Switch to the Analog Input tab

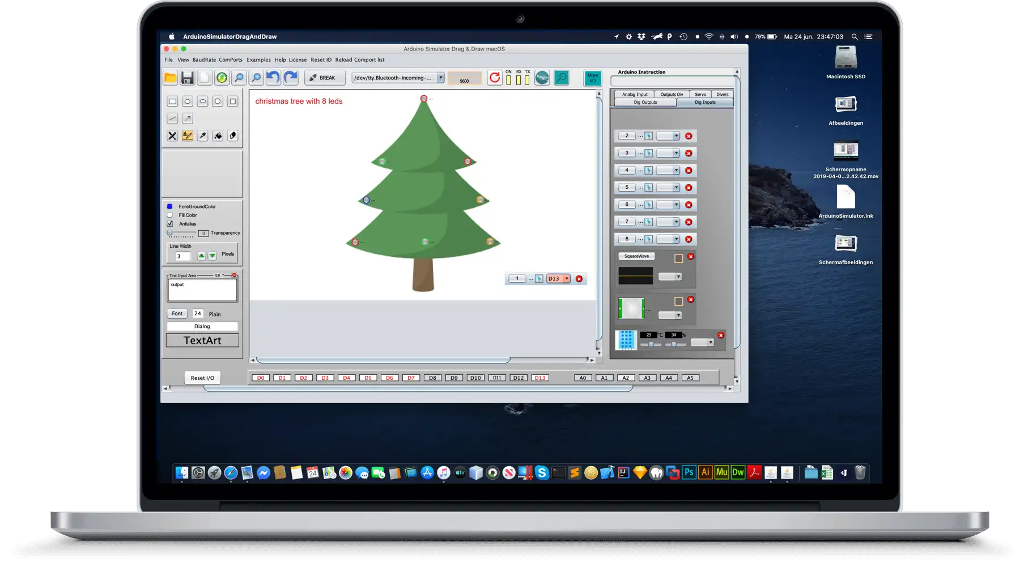click(x=635, y=95)
